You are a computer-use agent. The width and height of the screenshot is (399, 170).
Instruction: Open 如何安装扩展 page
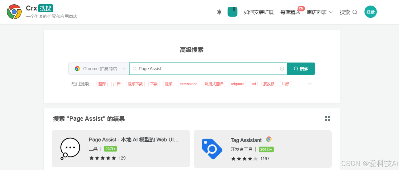(259, 12)
